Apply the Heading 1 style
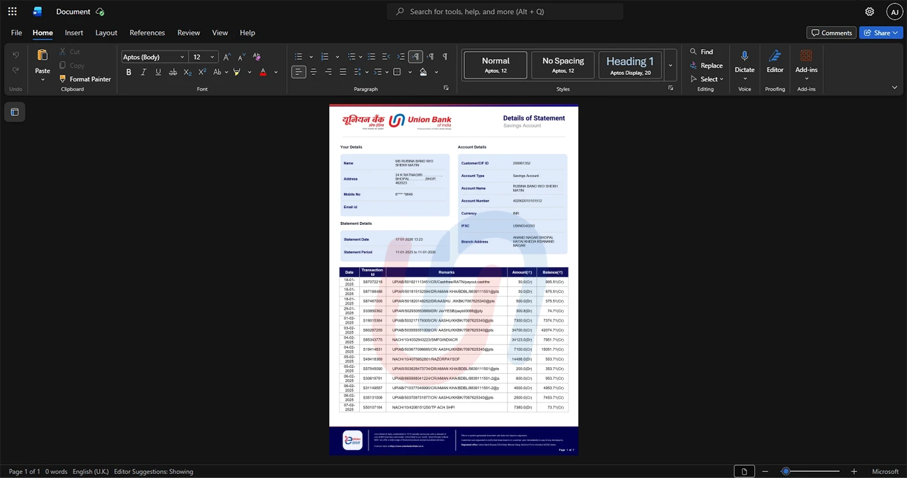Viewport: 907px width, 478px height. [x=630, y=66]
